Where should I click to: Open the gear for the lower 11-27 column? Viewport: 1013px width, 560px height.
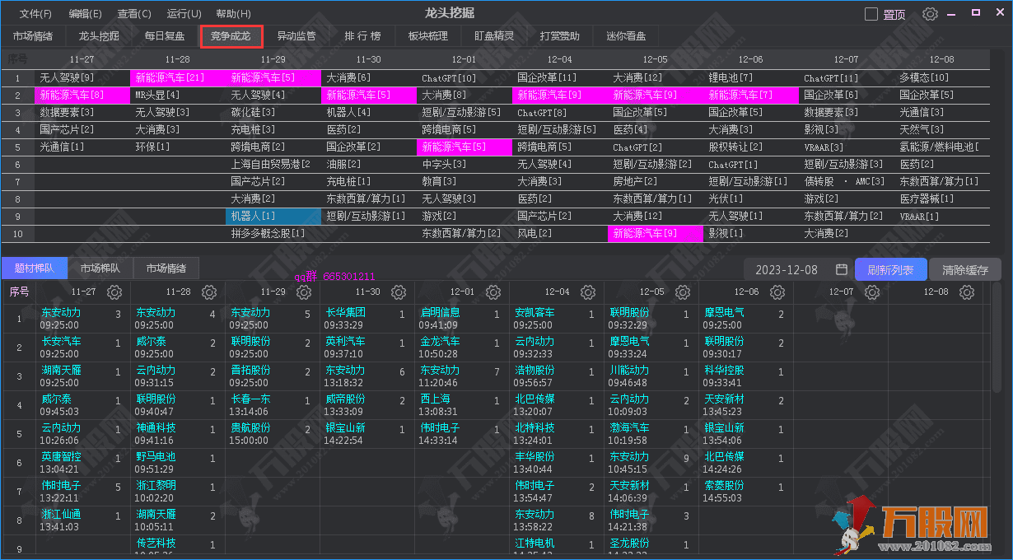[114, 292]
